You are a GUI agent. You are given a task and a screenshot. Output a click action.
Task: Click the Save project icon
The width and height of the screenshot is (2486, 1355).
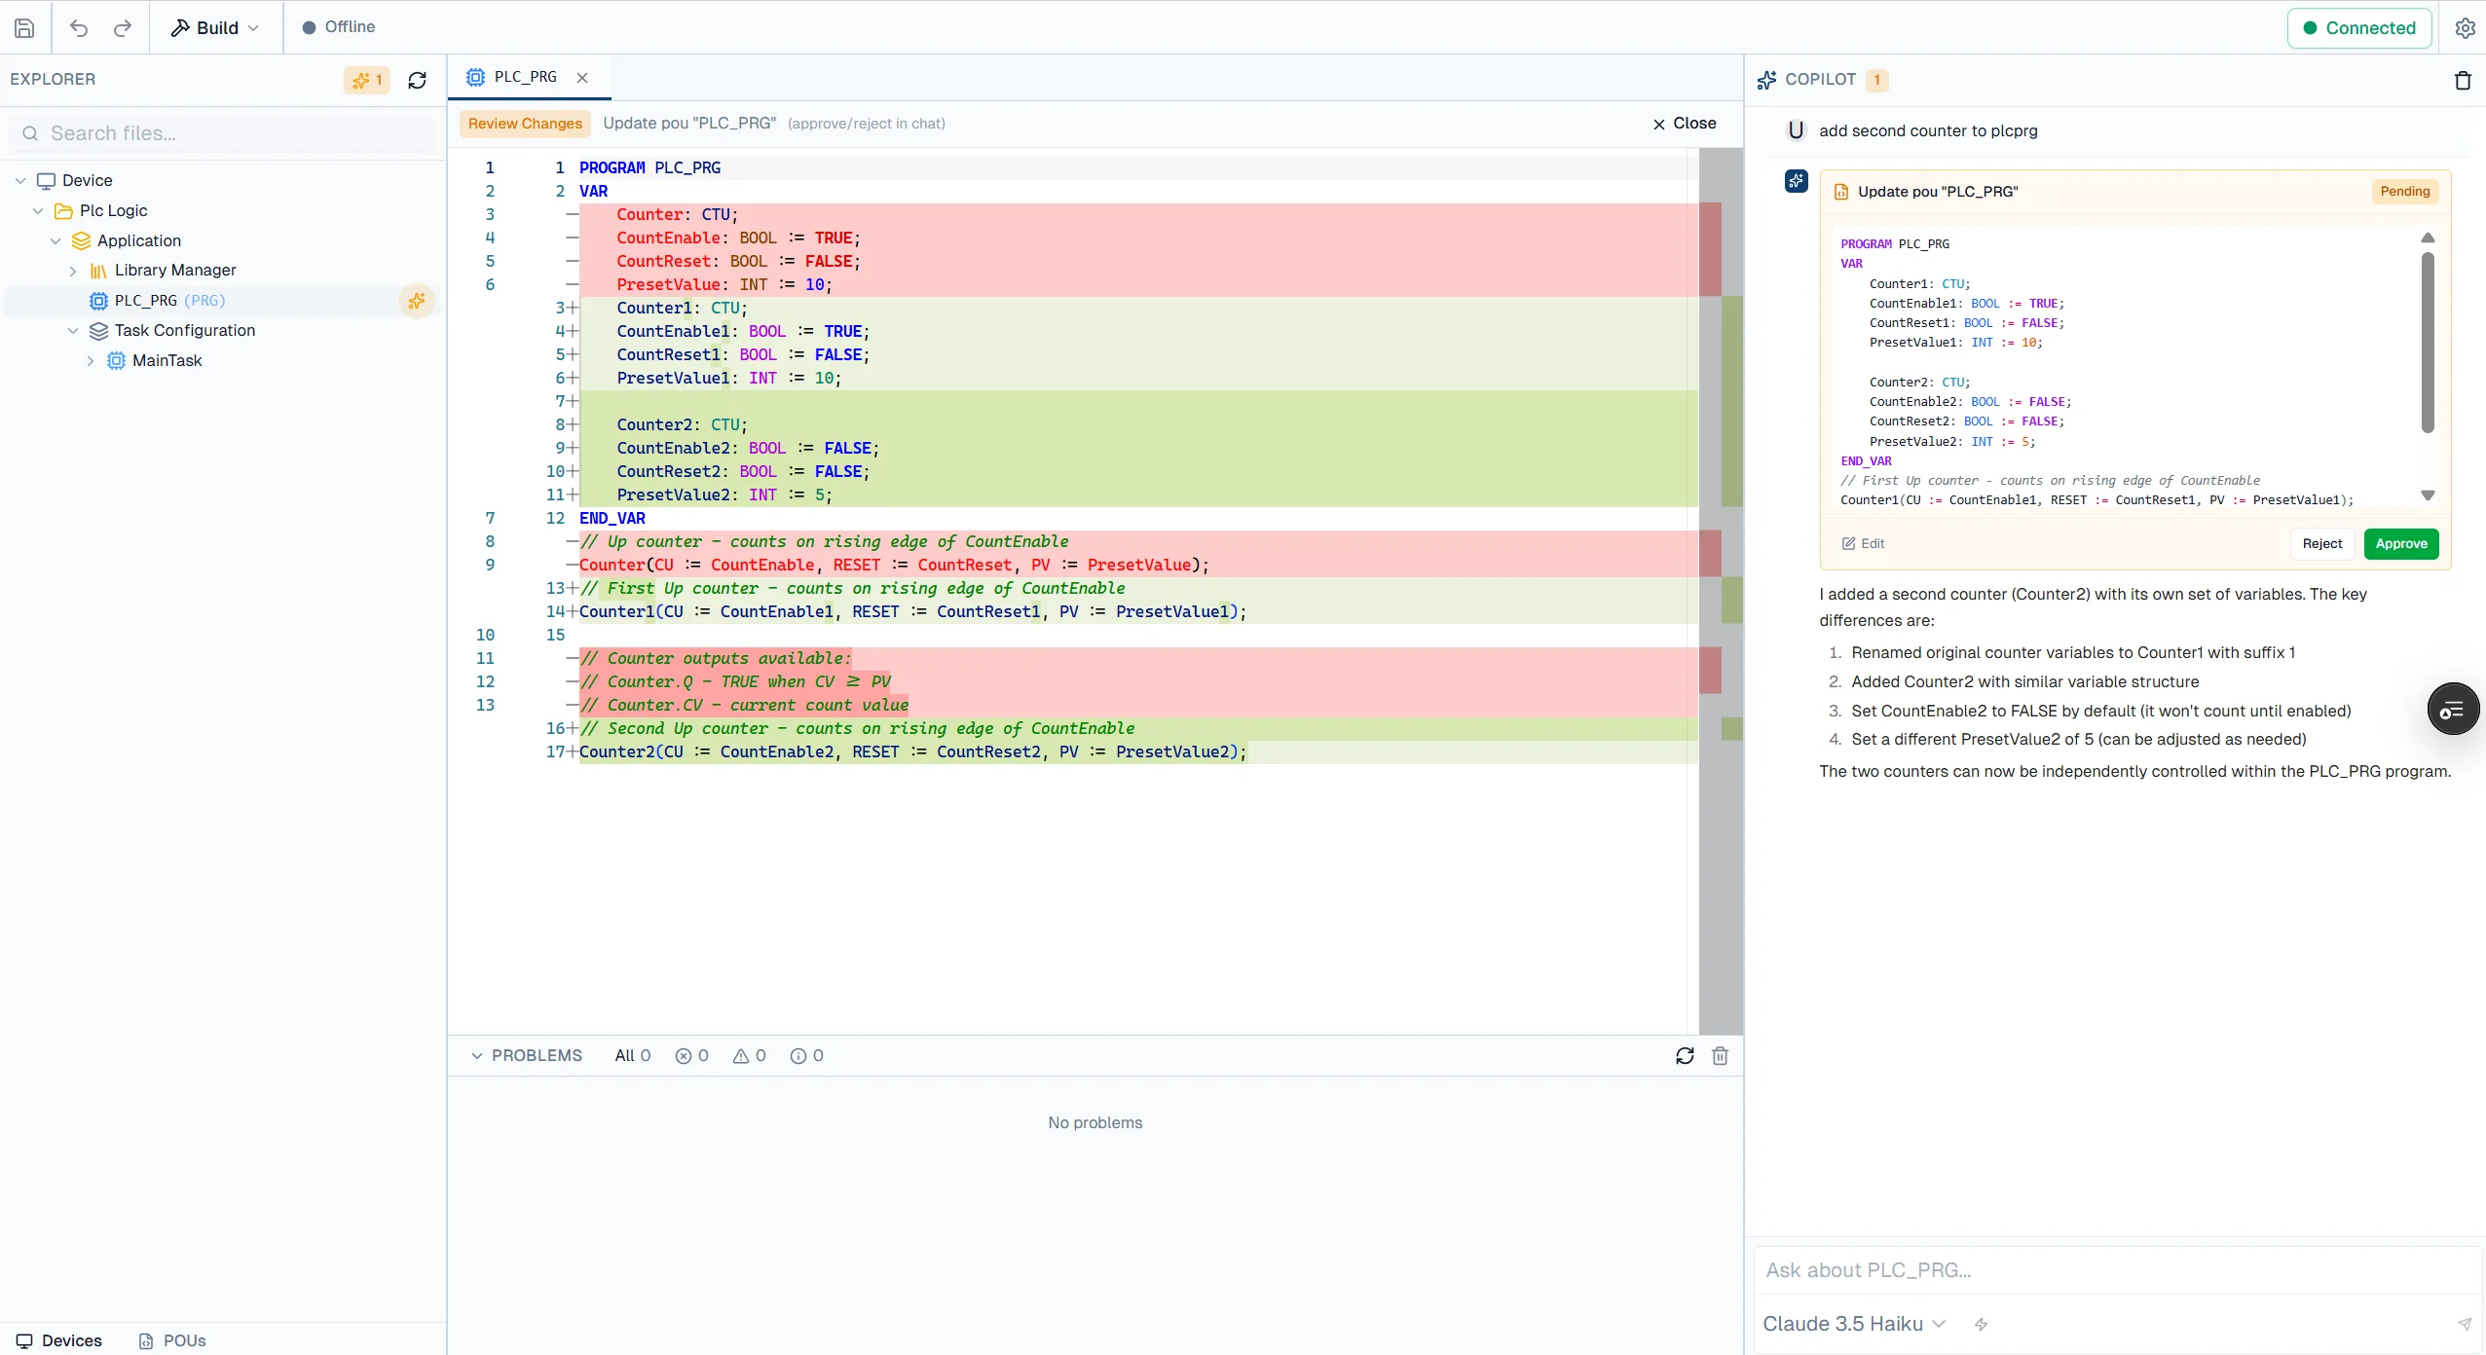coord(24,27)
